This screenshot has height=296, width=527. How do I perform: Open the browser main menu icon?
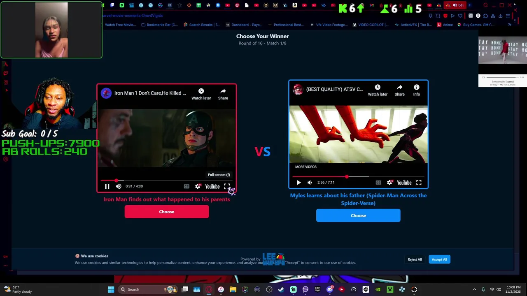[508, 16]
